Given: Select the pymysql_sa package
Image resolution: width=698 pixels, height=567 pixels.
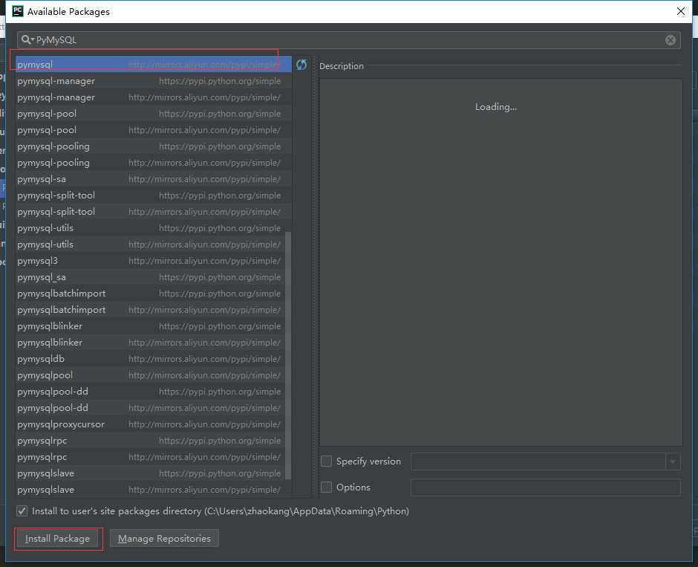Looking at the screenshot, I should [151, 277].
